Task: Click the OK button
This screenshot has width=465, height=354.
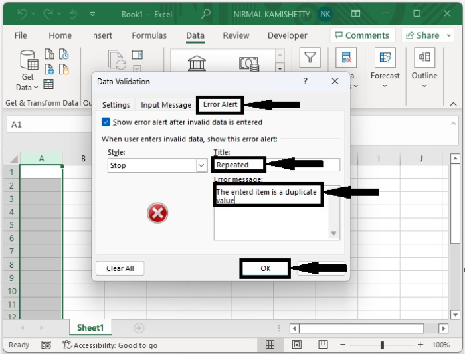Action: (x=265, y=268)
